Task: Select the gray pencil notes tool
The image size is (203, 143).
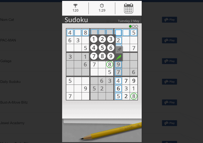Action: coord(119,50)
